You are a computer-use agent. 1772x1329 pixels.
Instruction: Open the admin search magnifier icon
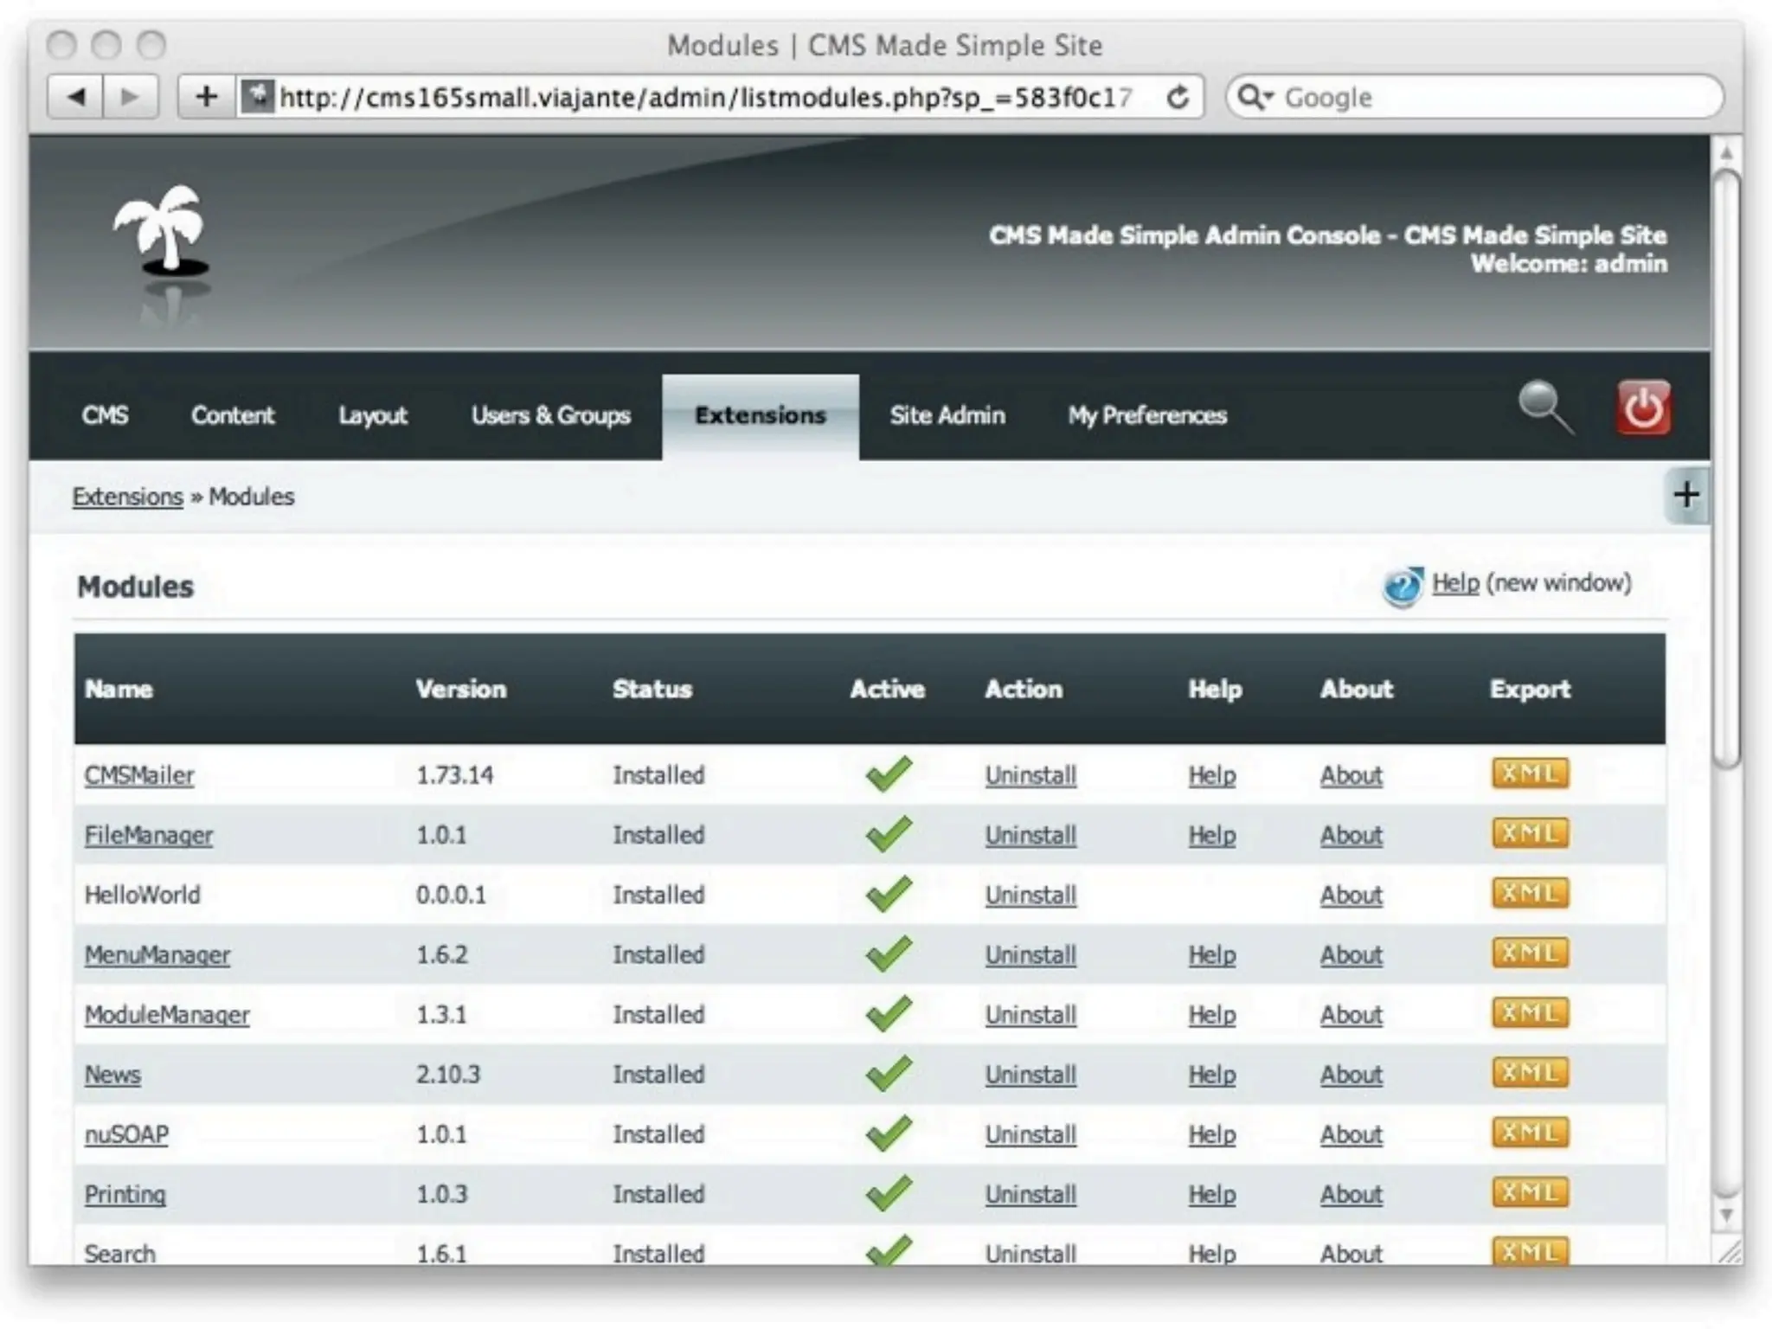click(1546, 407)
